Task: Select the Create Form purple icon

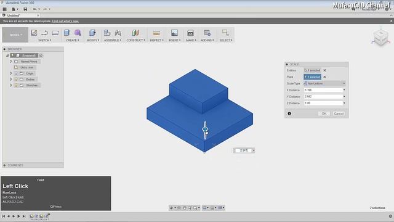Action: coord(78,33)
